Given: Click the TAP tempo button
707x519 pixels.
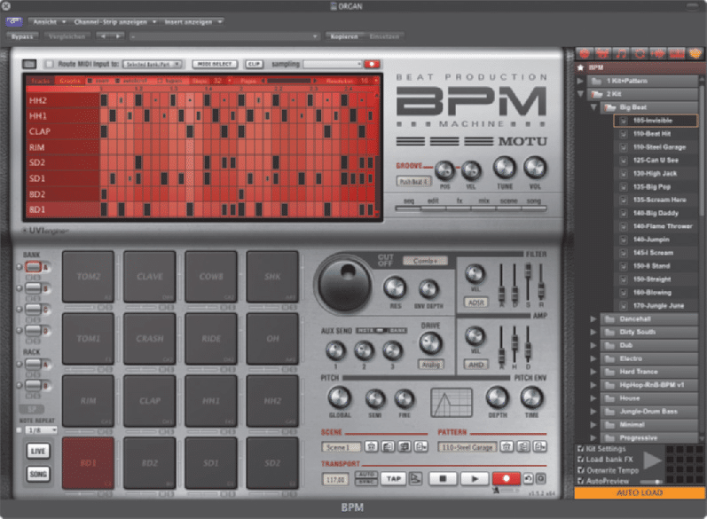Looking at the screenshot, I should point(393,478).
